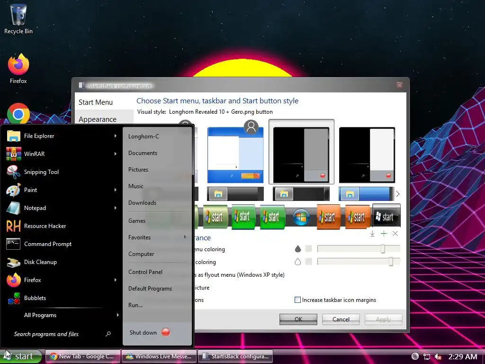
Task: Select the black start button style
Action: [x=386, y=216]
